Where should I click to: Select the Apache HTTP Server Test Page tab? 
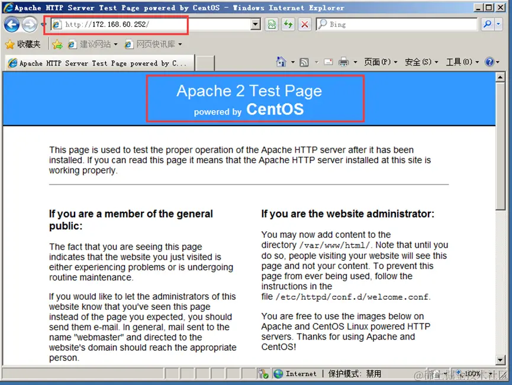pos(99,63)
